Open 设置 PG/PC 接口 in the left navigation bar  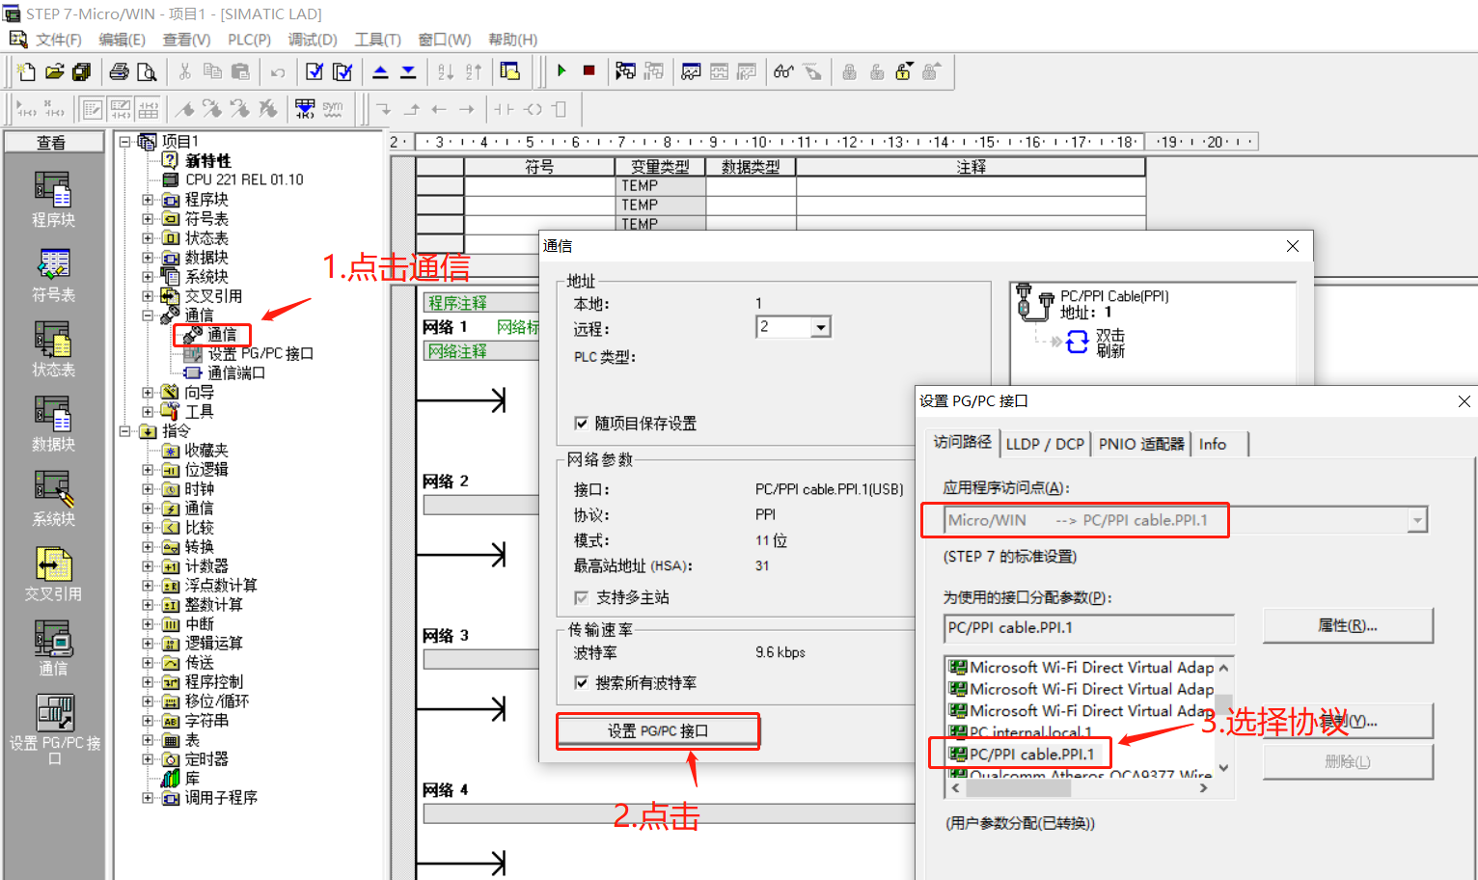pyautogui.click(x=54, y=729)
